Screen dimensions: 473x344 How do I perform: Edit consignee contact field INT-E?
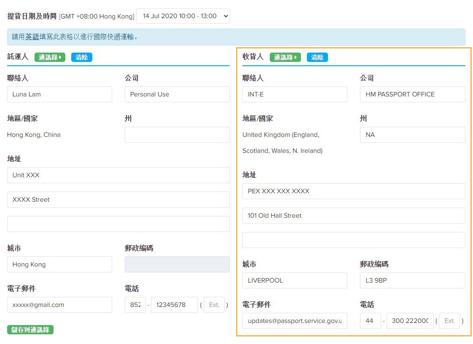pos(295,94)
